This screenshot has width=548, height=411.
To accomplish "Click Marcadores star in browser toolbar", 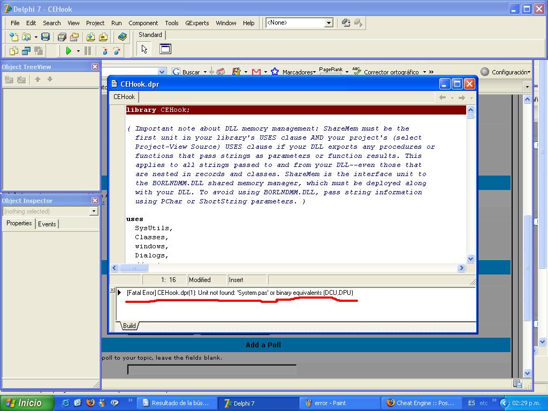I will pos(275,72).
